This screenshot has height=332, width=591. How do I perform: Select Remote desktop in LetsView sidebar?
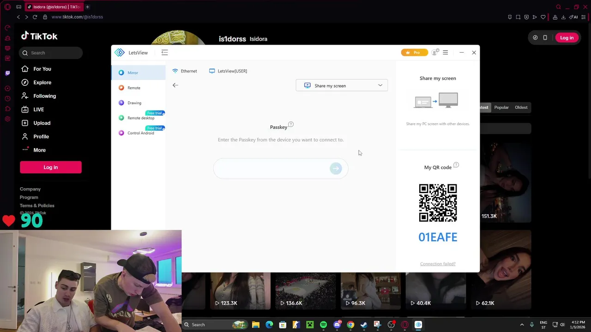[138, 118]
